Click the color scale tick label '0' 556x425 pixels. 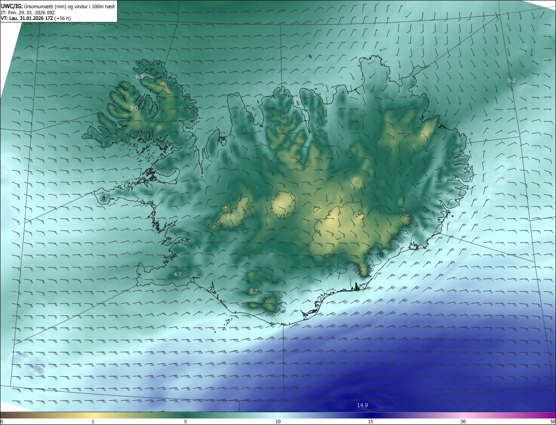[x=2, y=422]
